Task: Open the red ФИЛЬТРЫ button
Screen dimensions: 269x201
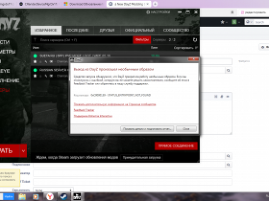Action: [142, 40]
